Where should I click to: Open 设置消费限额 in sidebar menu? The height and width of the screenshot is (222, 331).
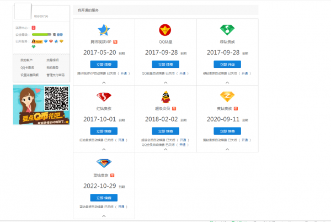[x=30, y=75]
